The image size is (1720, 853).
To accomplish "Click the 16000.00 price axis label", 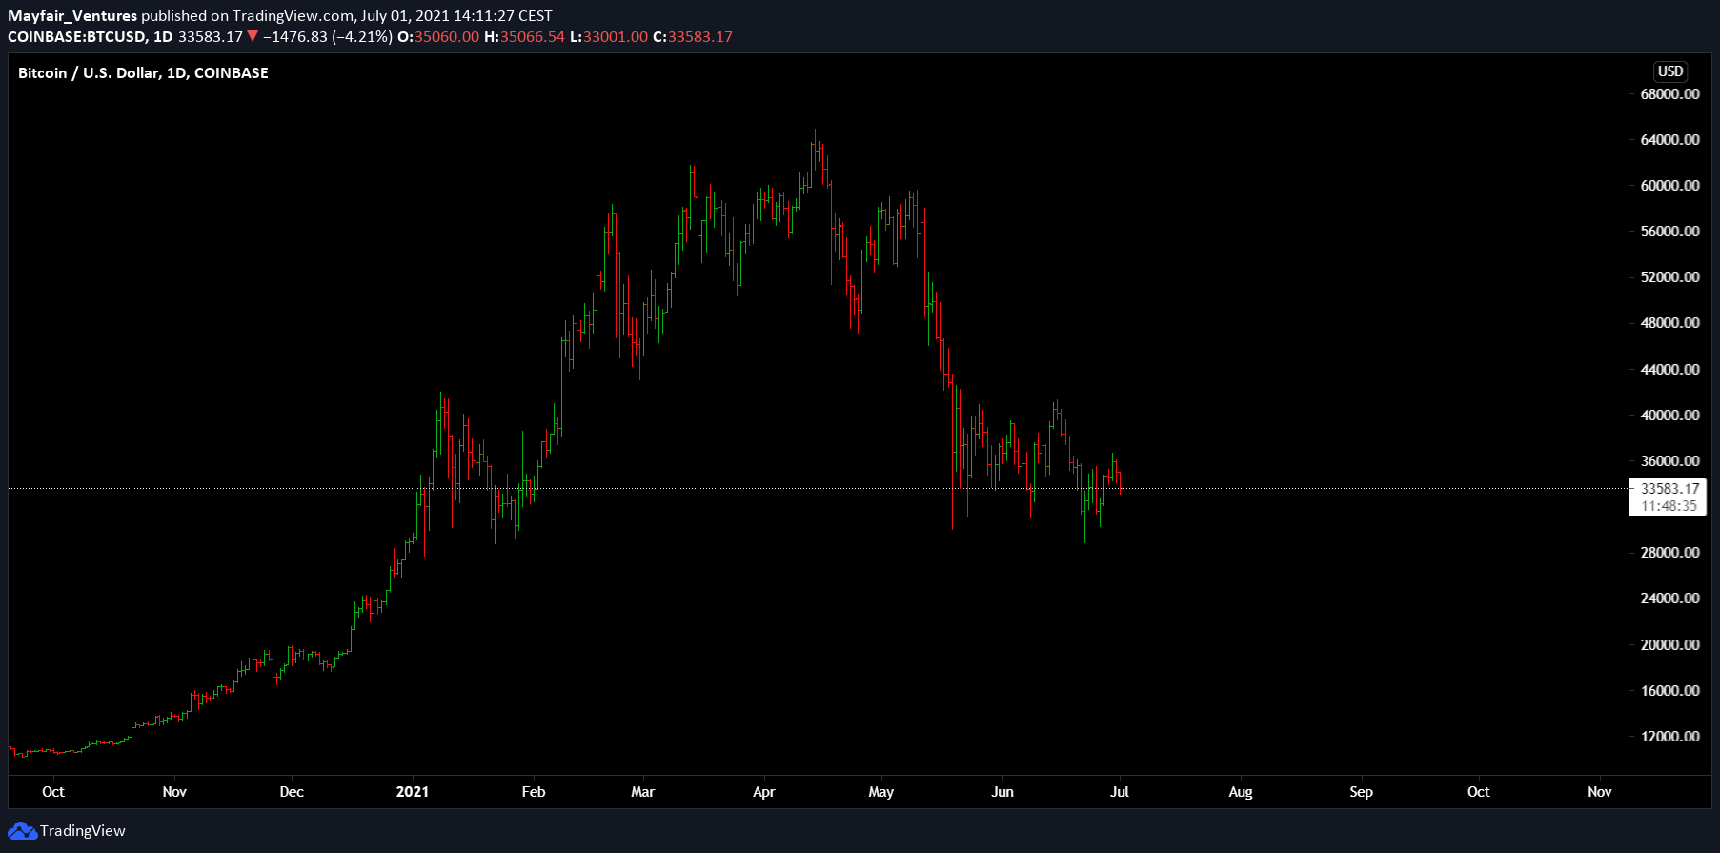I will 1669,691.
